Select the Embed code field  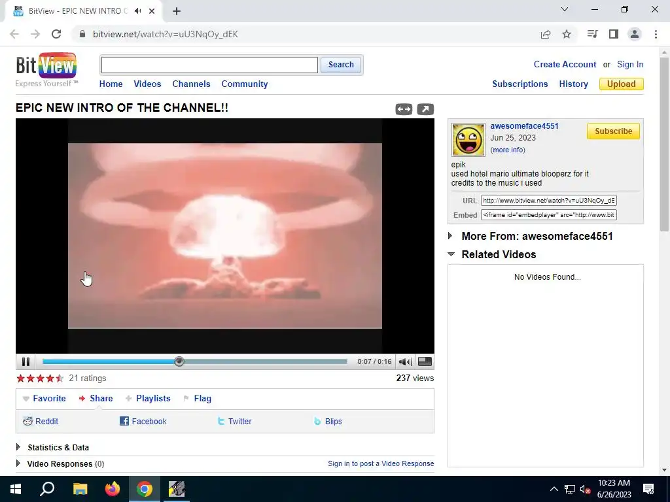[549, 214]
